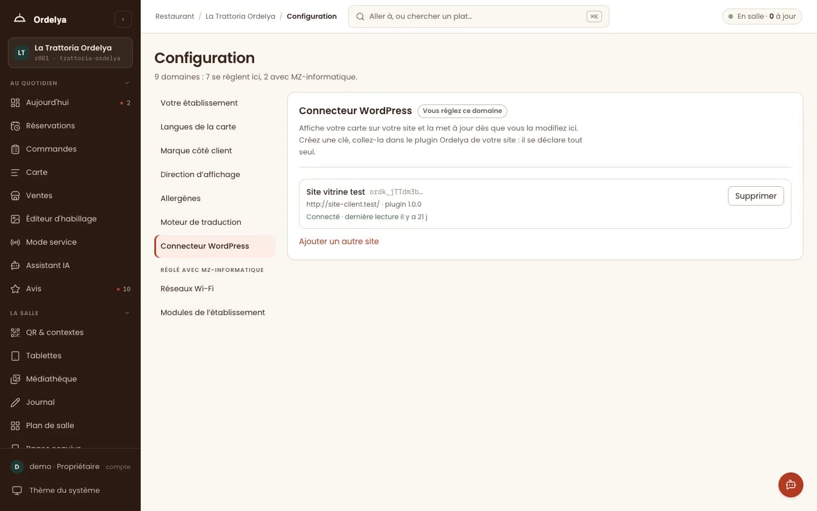The width and height of the screenshot is (817, 511).
Task: Select the Connecteur WordPress tab
Action: (214, 246)
